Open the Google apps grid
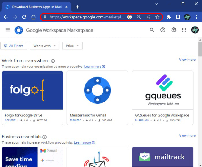The image size is (202, 167). [x=184, y=30]
